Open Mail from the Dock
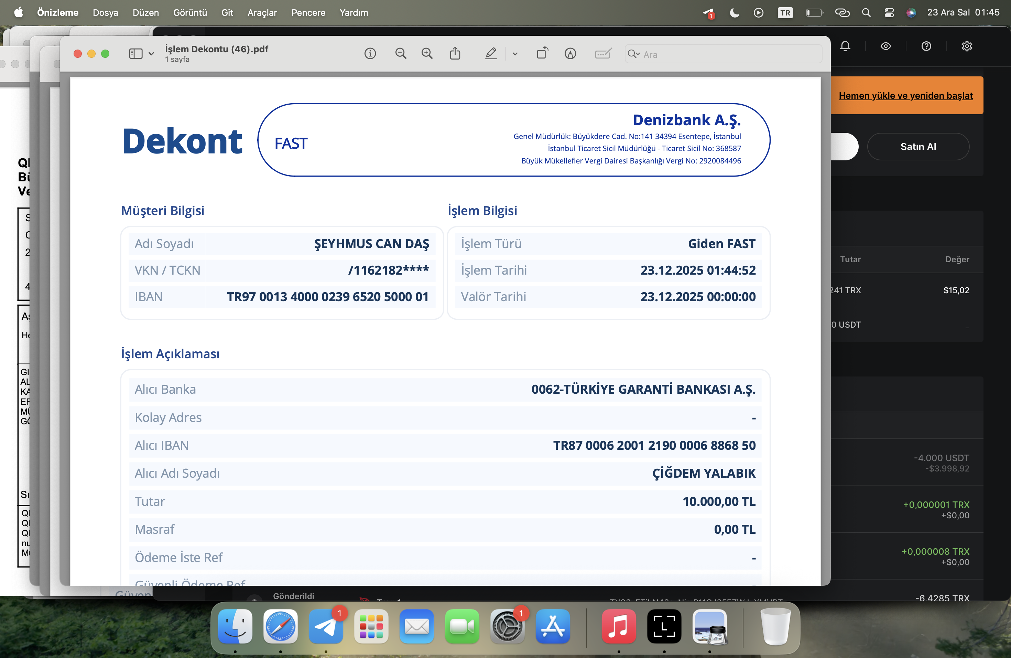Viewport: 1011px width, 658px height. 417,626
